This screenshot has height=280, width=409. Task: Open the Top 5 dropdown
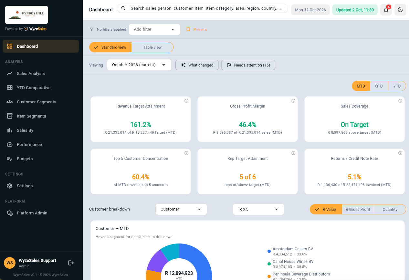click(258, 209)
